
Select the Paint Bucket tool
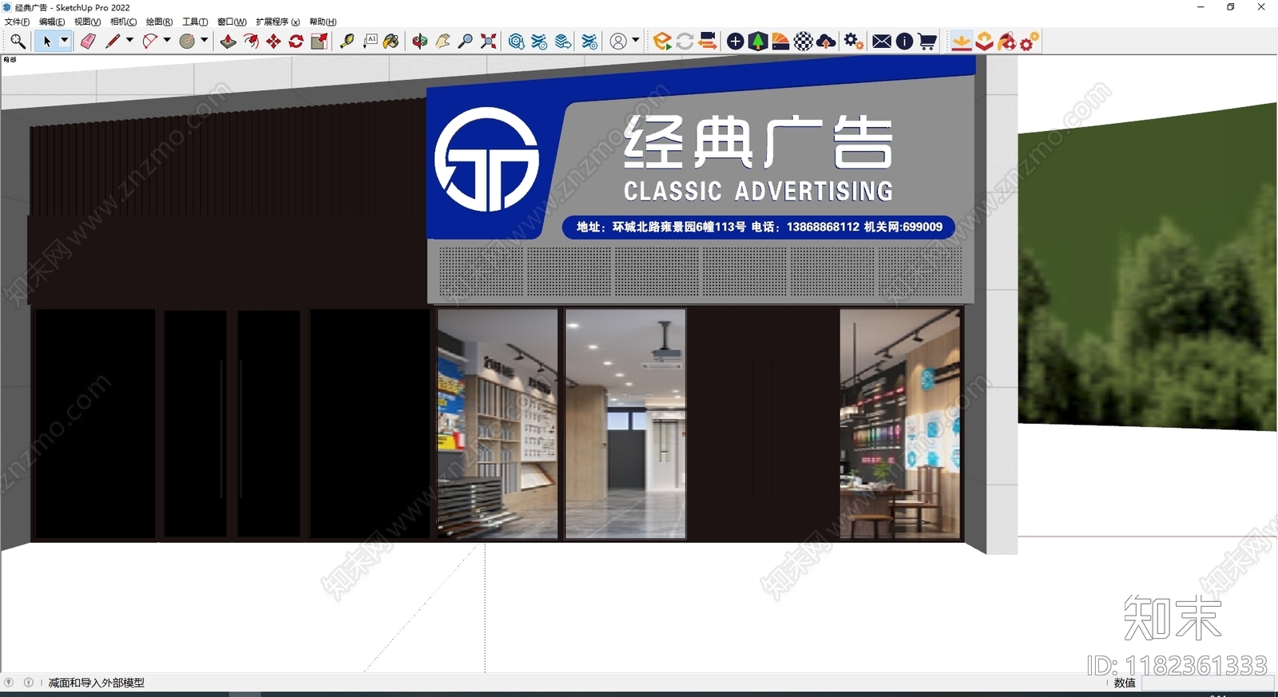coord(391,41)
